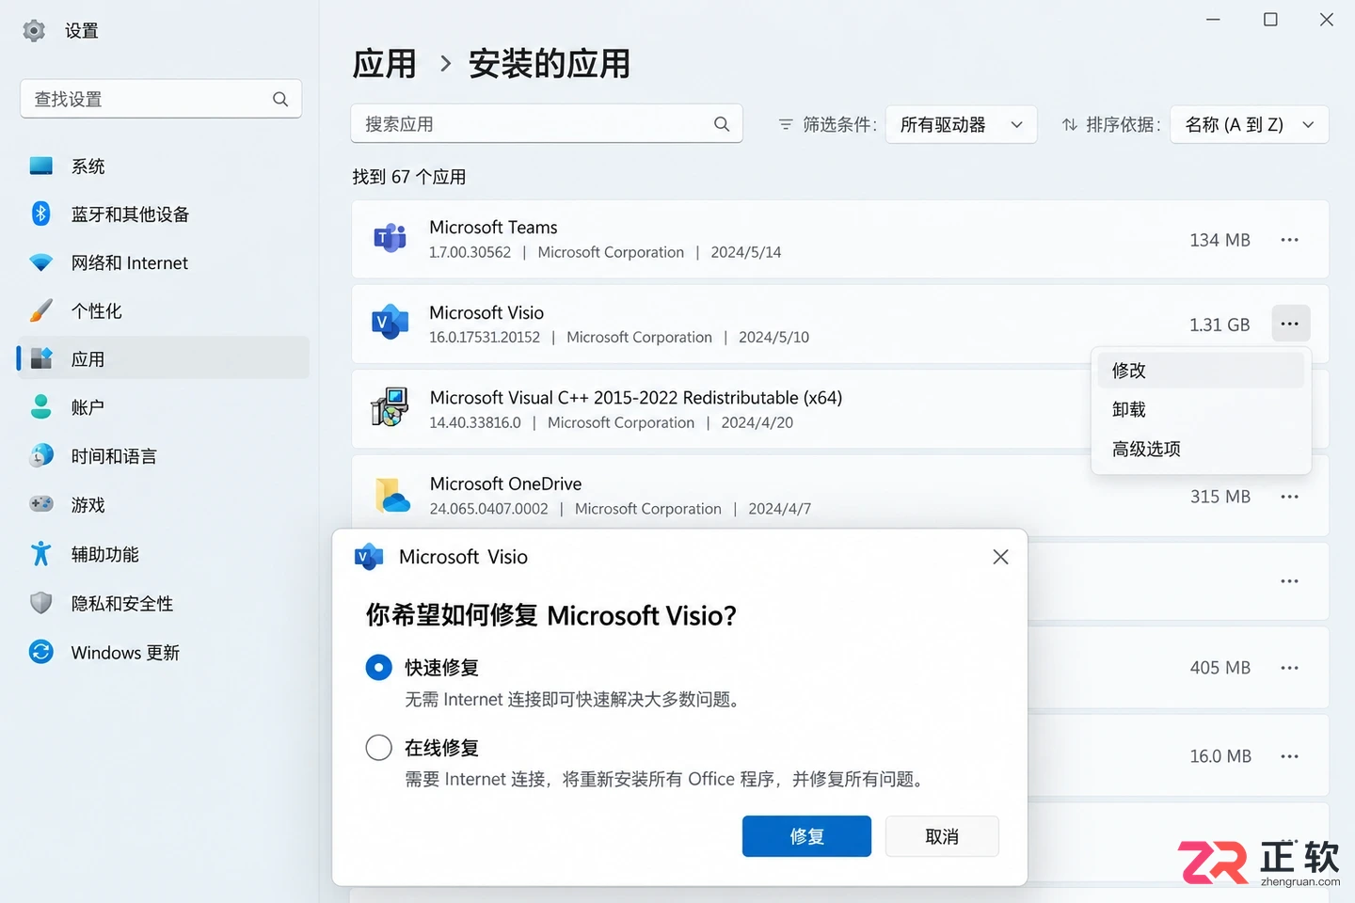This screenshot has height=903, width=1355.
Task: Open 蓝牙和其他设备 settings
Action: [x=163, y=214]
